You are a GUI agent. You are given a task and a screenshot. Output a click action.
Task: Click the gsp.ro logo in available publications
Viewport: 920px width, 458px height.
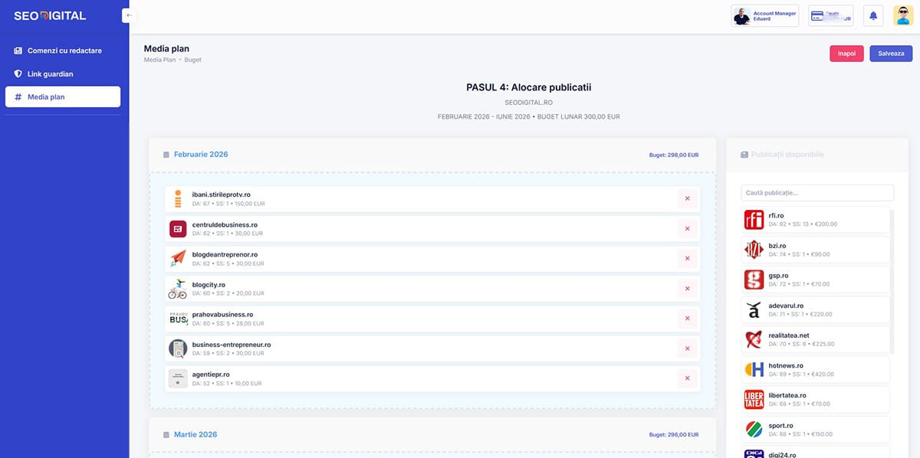(753, 280)
